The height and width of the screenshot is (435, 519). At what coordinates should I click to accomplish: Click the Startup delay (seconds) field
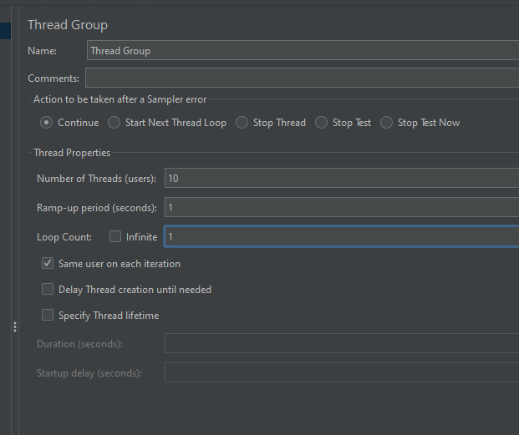(342, 373)
